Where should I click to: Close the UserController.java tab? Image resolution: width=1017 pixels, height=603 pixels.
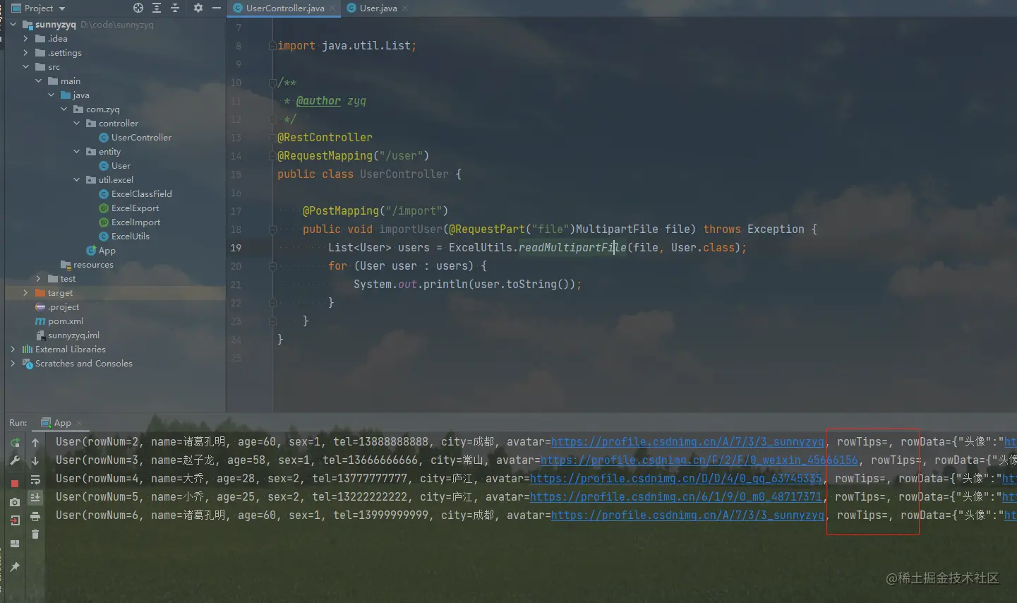(x=332, y=8)
